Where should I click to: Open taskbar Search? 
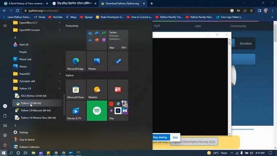coord(11,153)
